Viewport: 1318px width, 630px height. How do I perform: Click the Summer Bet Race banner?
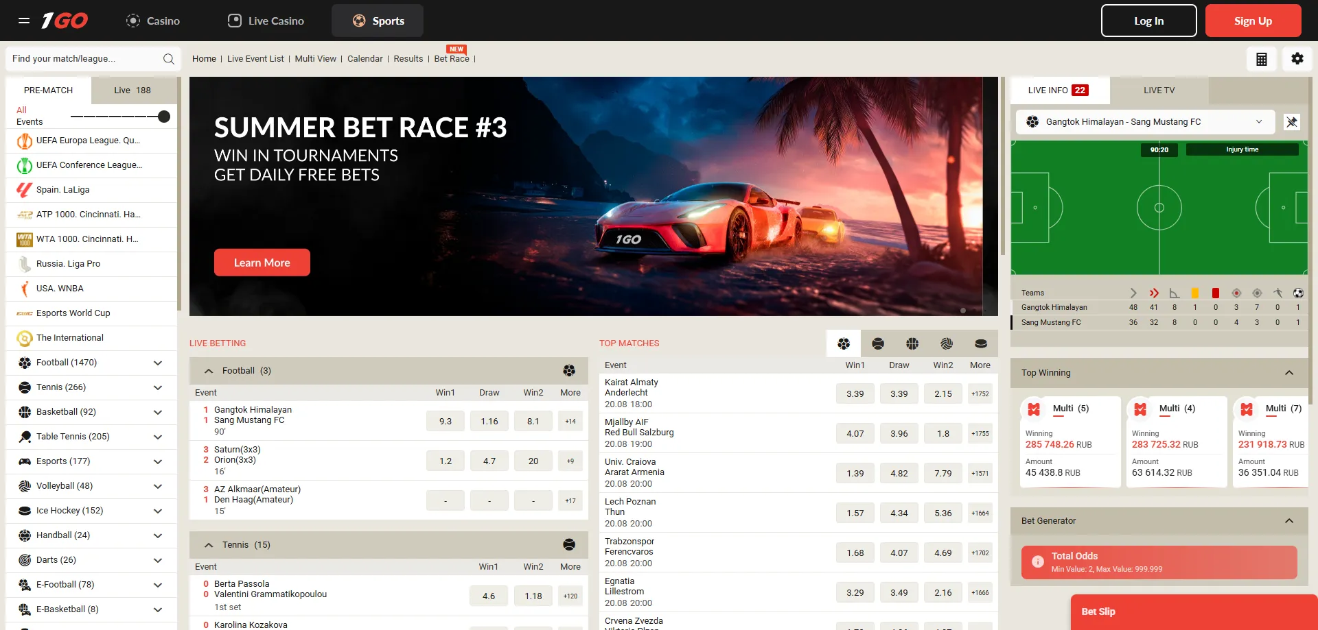594,197
